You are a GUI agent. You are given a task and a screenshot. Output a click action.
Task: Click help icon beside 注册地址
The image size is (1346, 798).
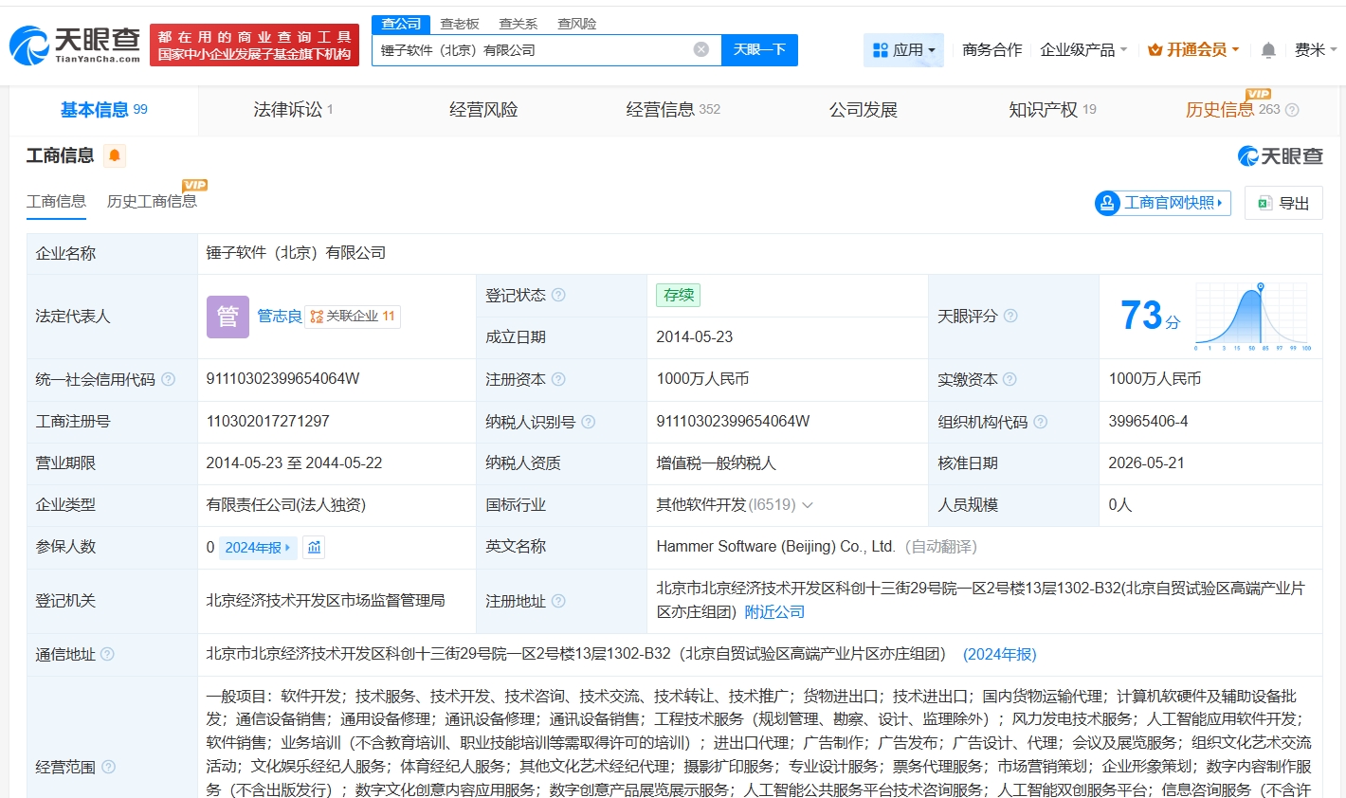point(558,601)
